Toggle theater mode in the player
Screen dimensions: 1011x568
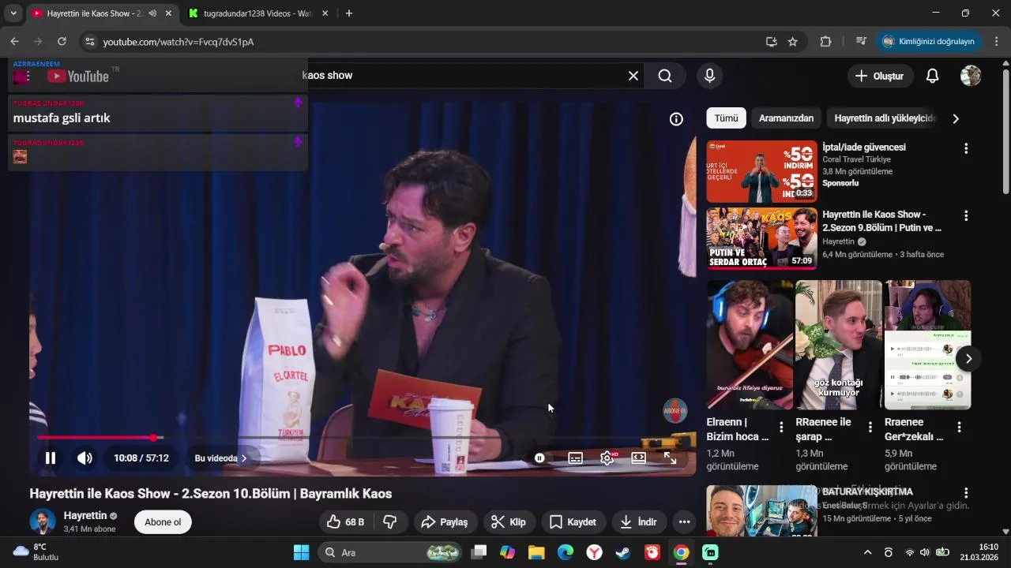pos(639,458)
